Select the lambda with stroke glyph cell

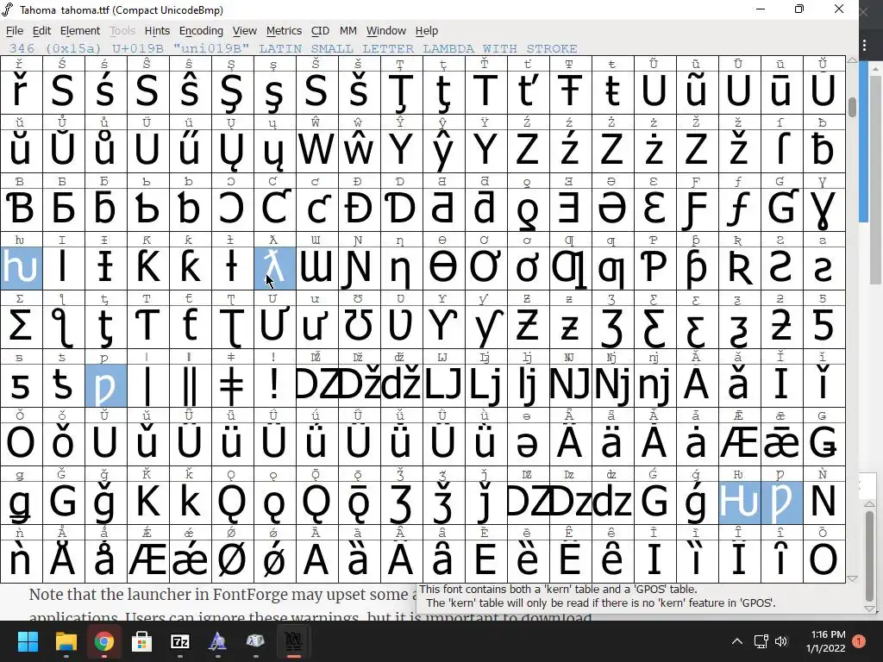point(275,268)
